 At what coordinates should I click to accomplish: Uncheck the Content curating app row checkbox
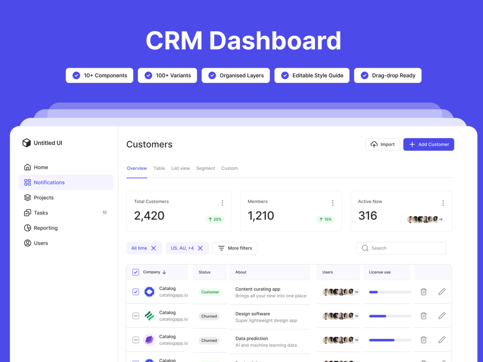pyautogui.click(x=136, y=292)
